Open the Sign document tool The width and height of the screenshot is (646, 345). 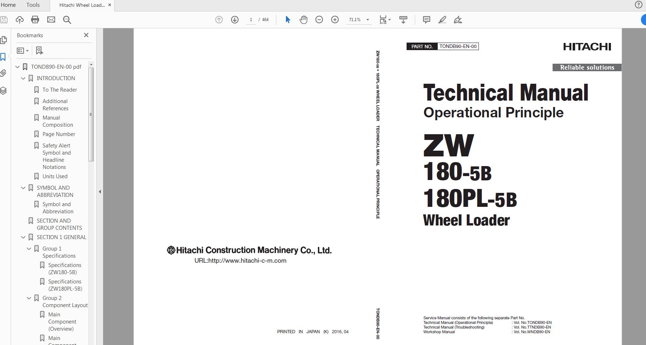tap(458, 20)
